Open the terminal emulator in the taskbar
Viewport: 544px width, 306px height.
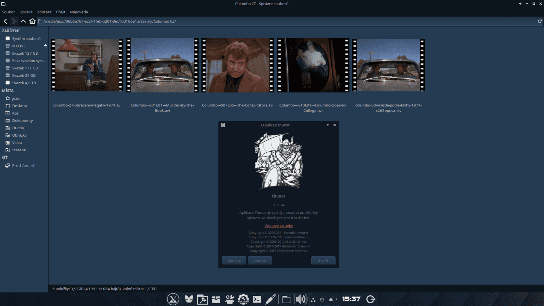click(256, 299)
